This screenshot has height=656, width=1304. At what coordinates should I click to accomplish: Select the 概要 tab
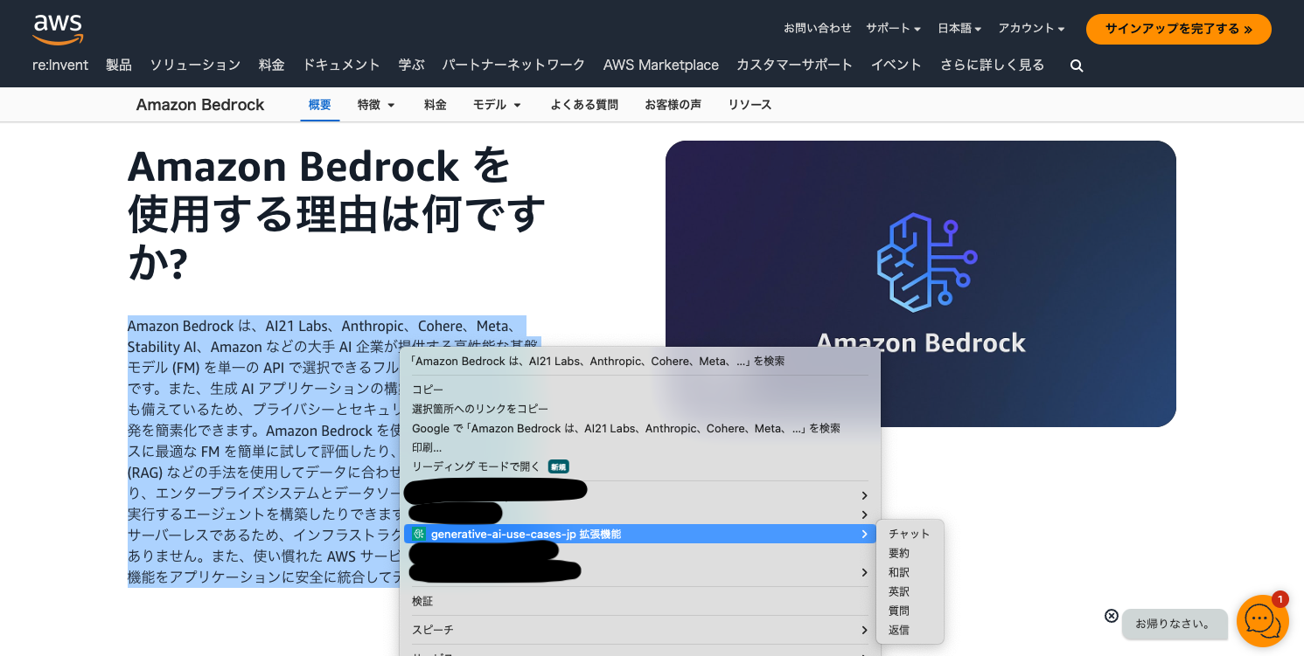(320, 105)
